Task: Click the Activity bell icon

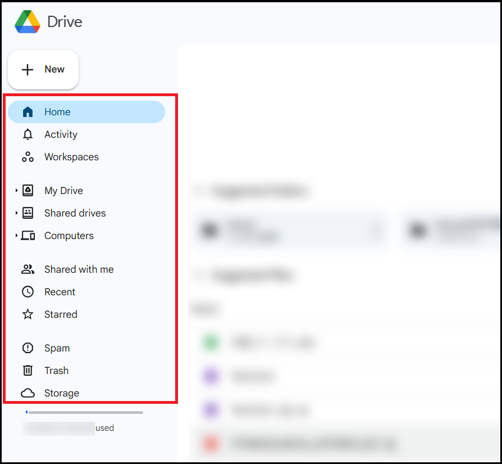Action: (28, 134)
